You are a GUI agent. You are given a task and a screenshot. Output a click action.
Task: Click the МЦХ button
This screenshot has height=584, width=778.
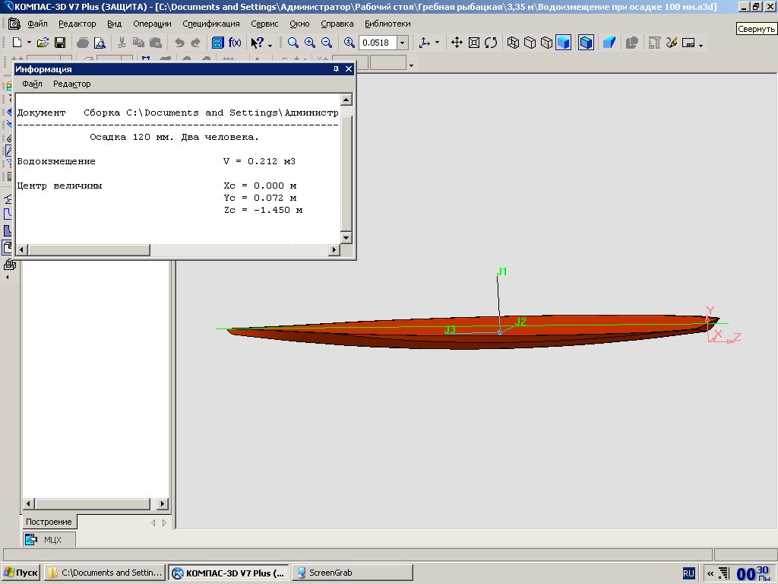coord(49,540)
